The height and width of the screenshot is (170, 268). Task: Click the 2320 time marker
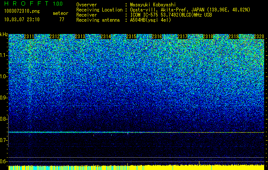[259, 37]
